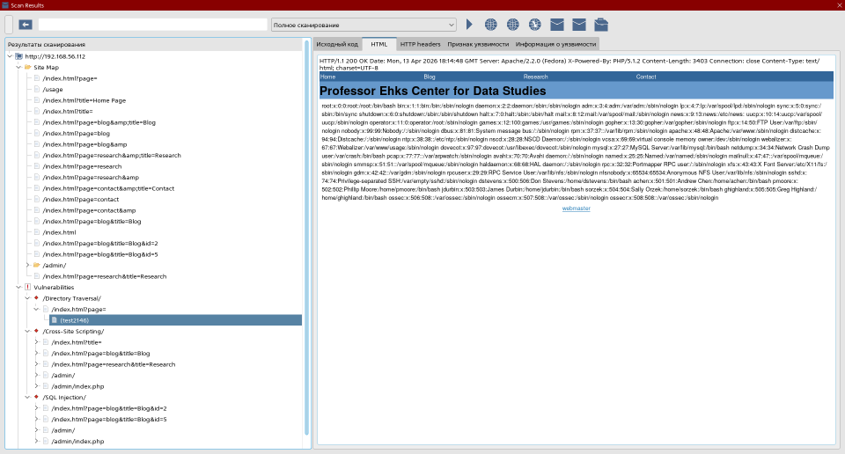Viewport: 845px width, 454px height.
Task: Expand the /admin/ folder under Site Map
Action: (x=28, y=265)
